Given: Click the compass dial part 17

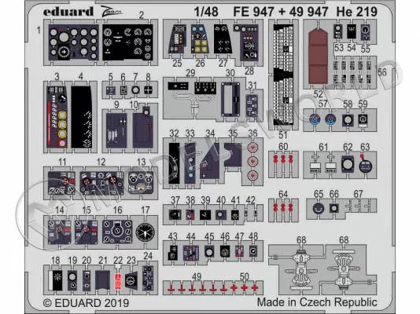Looking at the screenshot, I should pyautogui.click(x=146, y=232).
